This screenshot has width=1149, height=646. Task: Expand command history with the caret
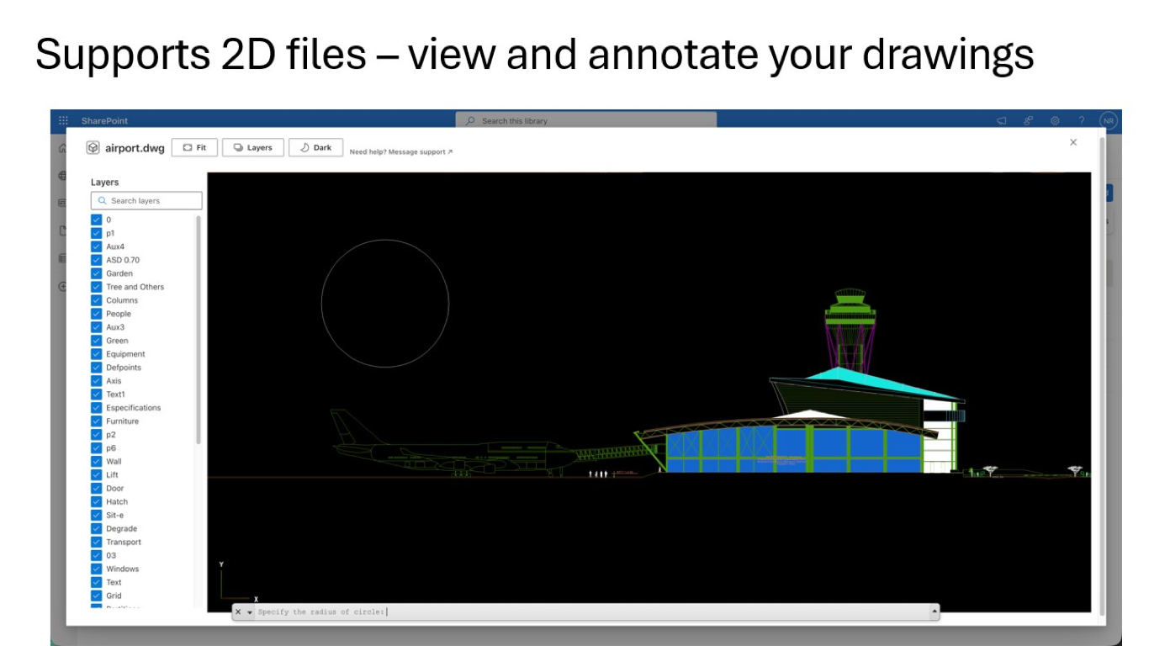pos(934,612)
